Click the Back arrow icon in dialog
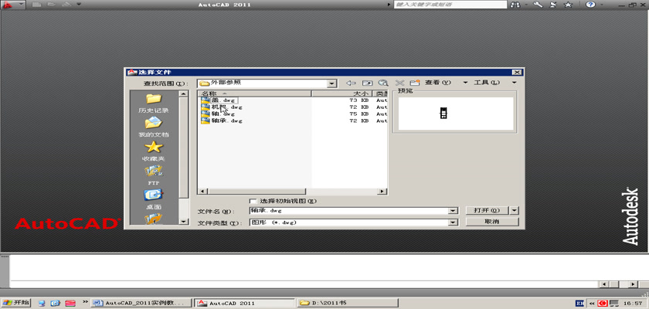 pos(351,83)
